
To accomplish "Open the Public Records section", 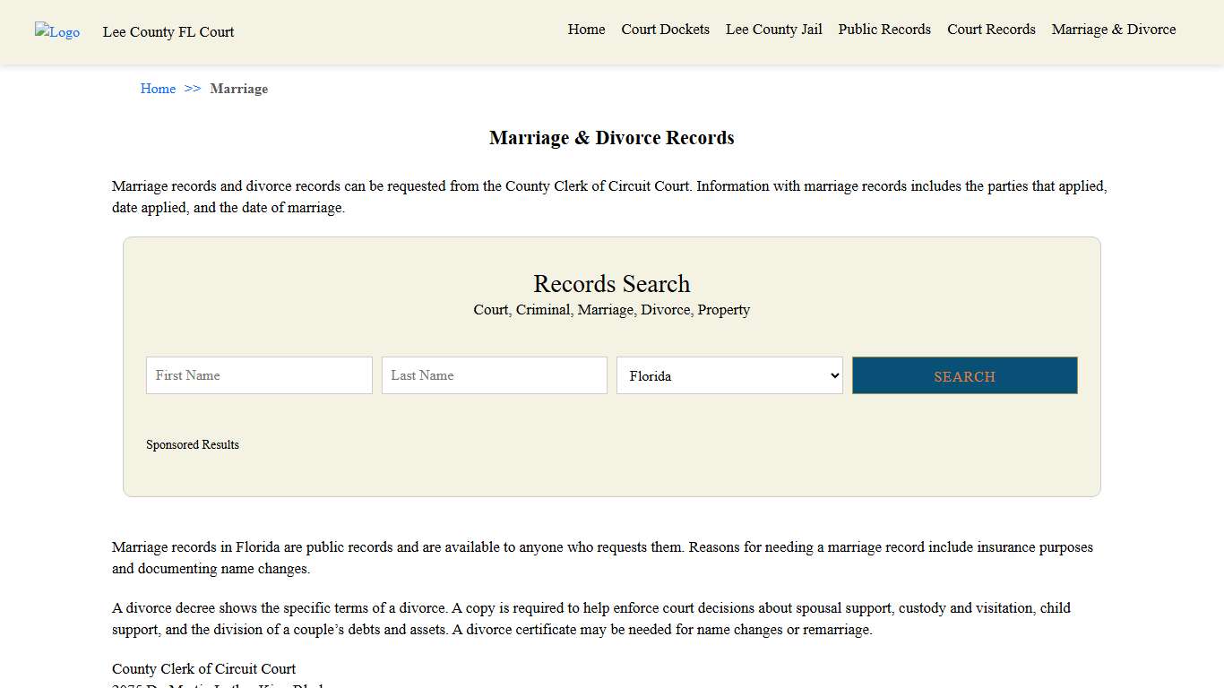I will pos(884,29).
